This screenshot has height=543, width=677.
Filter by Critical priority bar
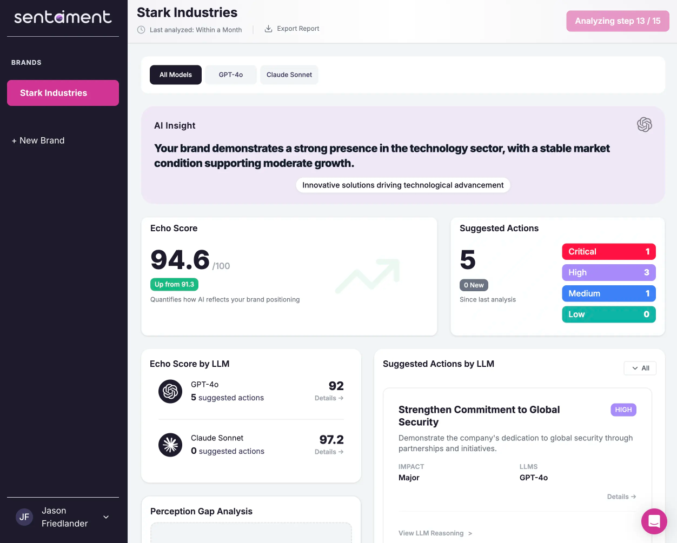[609, 252]
